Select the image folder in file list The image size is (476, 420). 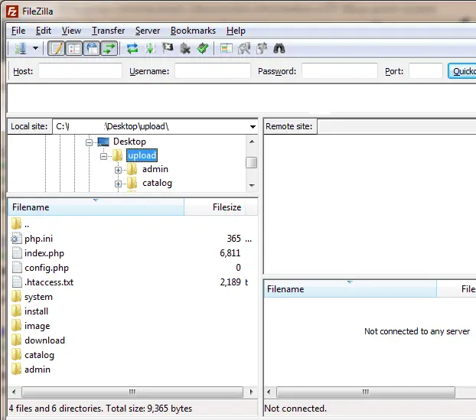(x=37, y=326)
